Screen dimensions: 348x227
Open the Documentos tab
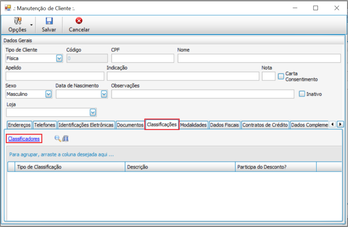pos(130,125)
